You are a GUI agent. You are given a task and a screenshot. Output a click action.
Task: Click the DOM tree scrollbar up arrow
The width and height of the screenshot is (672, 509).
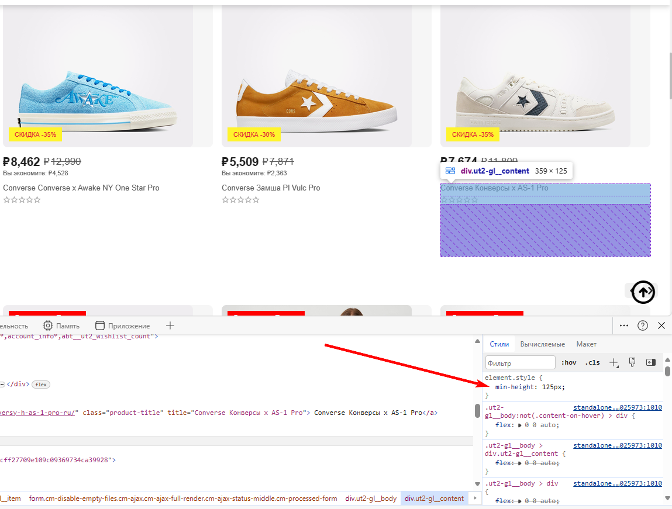pos(477,341)
